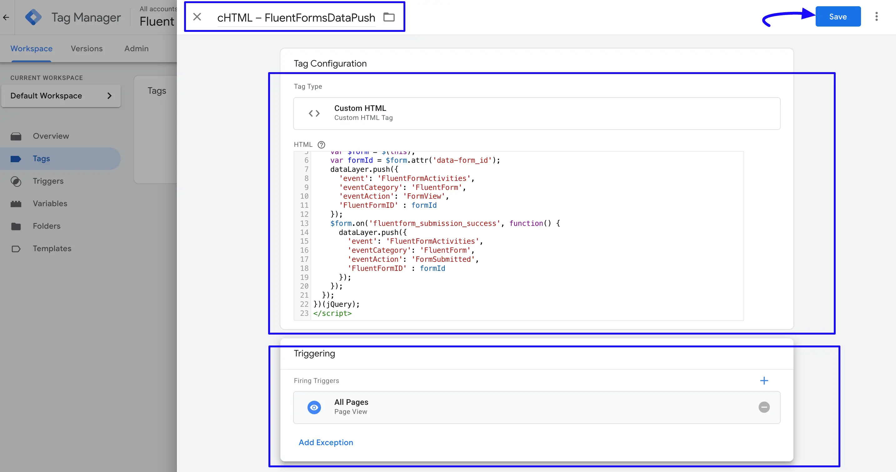The image size is (896, 472).
Task: Close the tag editor with the X icon
Action: point(197,17)
